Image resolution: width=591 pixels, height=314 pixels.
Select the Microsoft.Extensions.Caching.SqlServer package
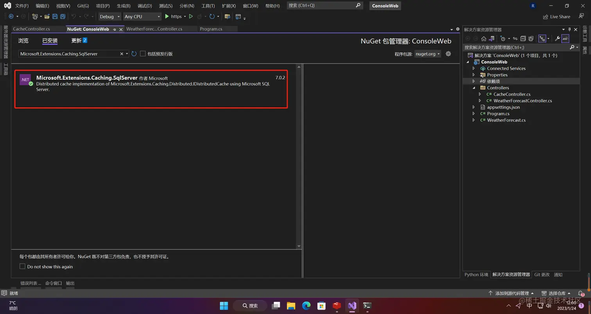(151, 89)
